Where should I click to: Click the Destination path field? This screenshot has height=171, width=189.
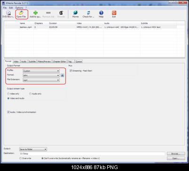point(92,154)
